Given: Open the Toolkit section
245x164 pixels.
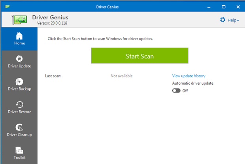Looking at the screenshot, I should 19,153.
